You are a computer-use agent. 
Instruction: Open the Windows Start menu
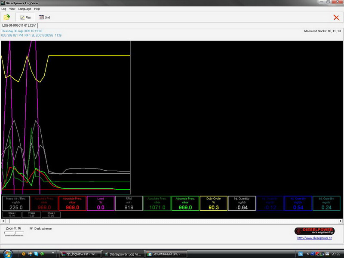click(x=8, y=254)
